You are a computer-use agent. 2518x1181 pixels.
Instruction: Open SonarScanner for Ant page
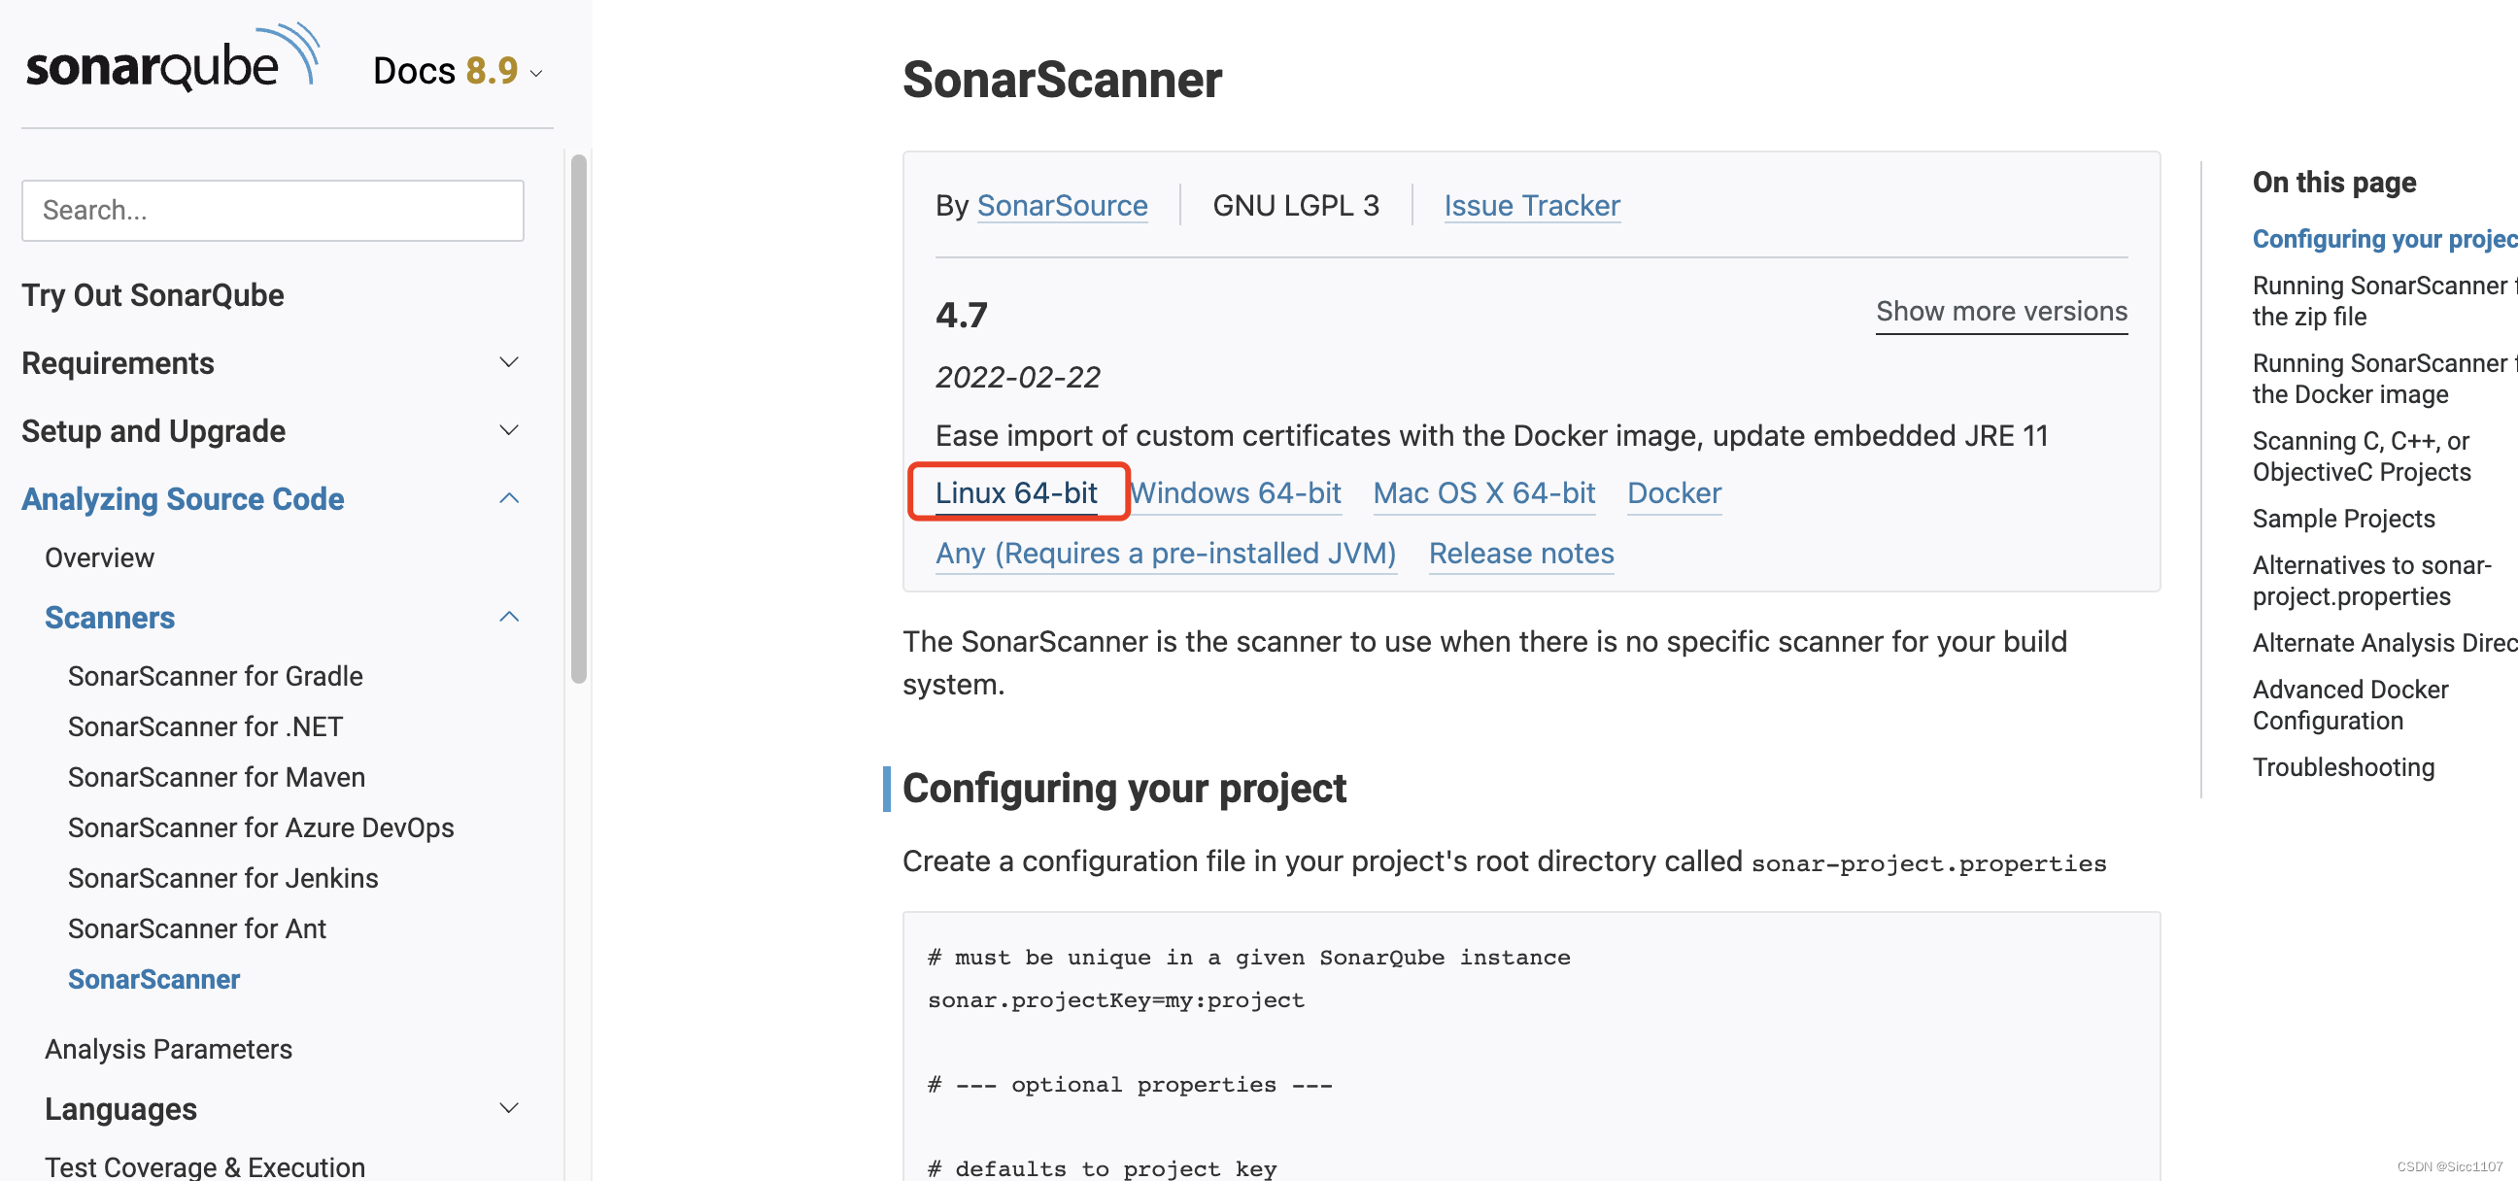click(x=196, y=928)
